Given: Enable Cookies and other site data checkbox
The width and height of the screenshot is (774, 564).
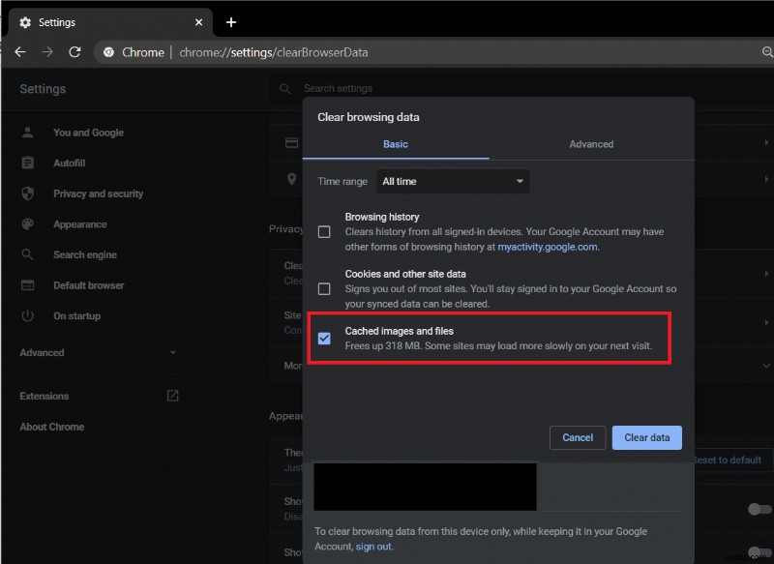Looking at the screenshot, I should pos(324,288).
